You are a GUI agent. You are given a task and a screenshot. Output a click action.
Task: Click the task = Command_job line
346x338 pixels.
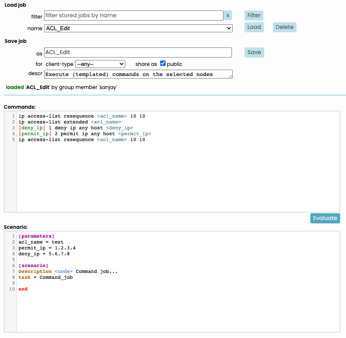pos(45,277)
